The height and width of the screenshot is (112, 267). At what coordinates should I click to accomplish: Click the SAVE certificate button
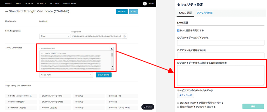[134, 12]
